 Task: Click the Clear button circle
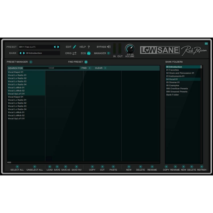coord(105,68)
